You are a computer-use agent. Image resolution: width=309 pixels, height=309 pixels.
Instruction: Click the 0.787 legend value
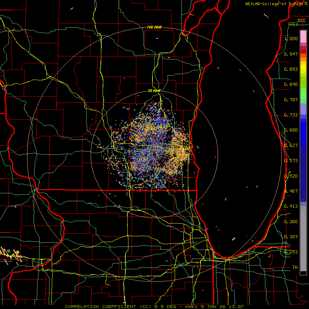pos(291,100)
